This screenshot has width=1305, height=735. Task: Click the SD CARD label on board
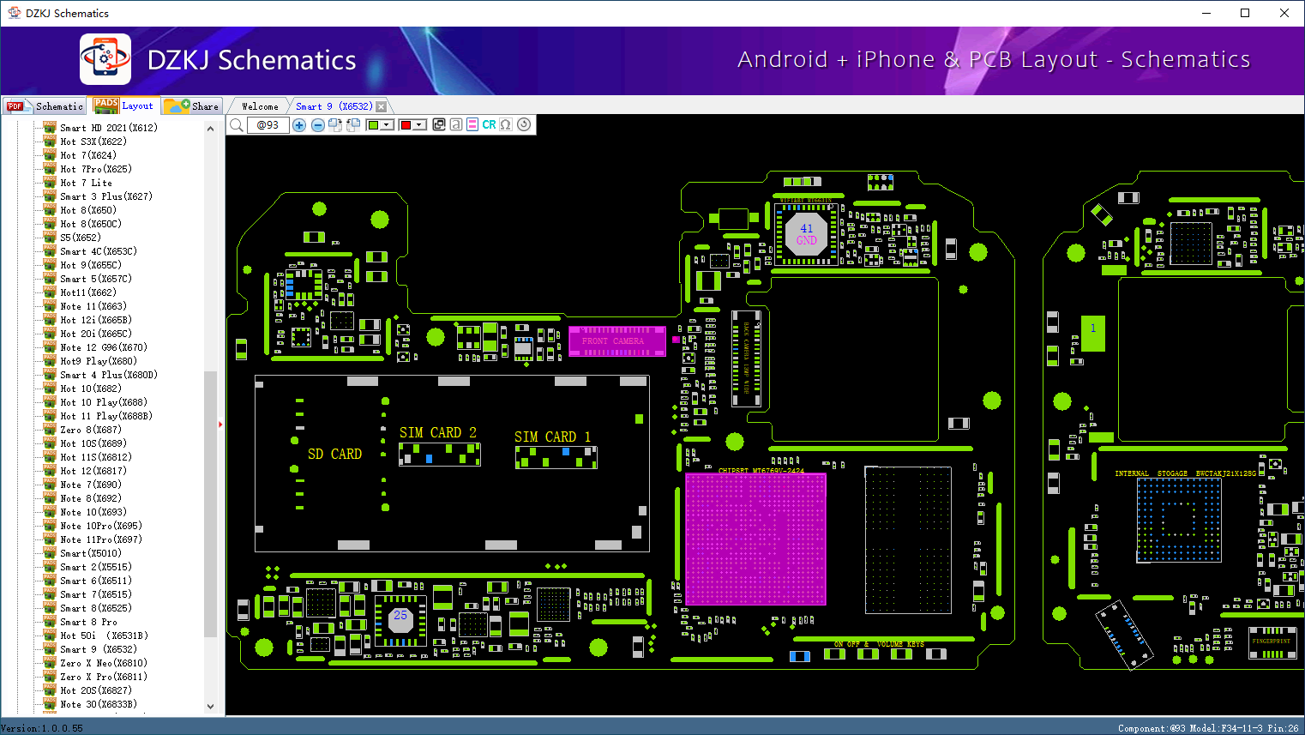pyautogui.click(x=334, y=454)
